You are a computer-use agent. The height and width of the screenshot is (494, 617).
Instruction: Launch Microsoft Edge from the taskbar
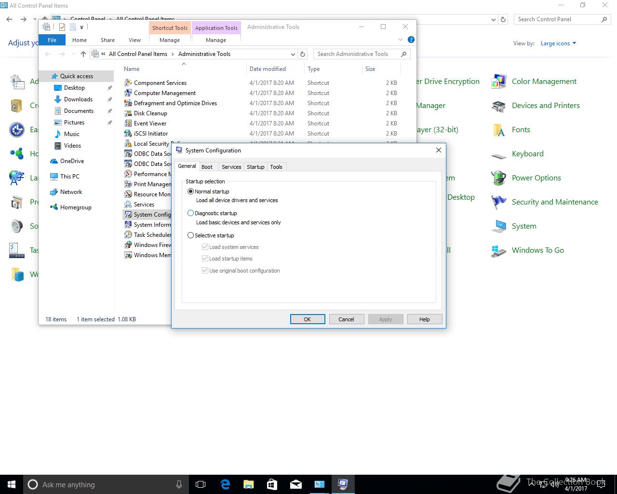click(225, 484)
